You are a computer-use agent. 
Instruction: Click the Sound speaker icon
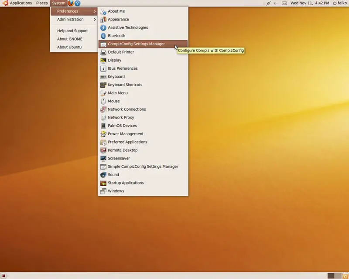103,175
